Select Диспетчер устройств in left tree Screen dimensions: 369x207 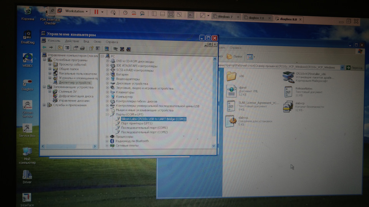tap(74, 83)
